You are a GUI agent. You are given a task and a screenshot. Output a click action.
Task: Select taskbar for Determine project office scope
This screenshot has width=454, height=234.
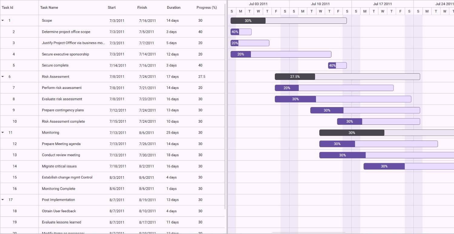[241, 32]
